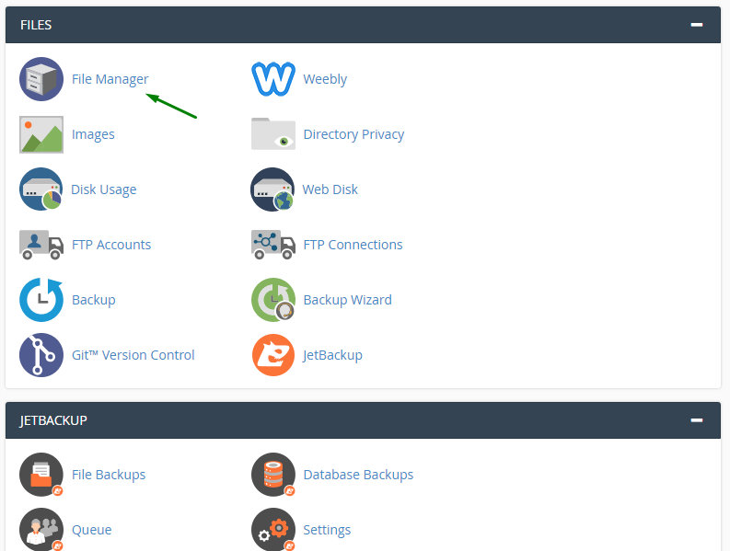Select the Database Backups link
The image size is (730, 551).
(358, 475)
